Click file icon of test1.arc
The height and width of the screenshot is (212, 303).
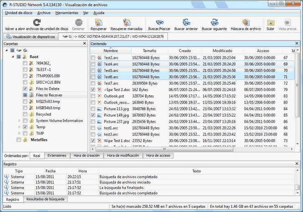point(99,128)
